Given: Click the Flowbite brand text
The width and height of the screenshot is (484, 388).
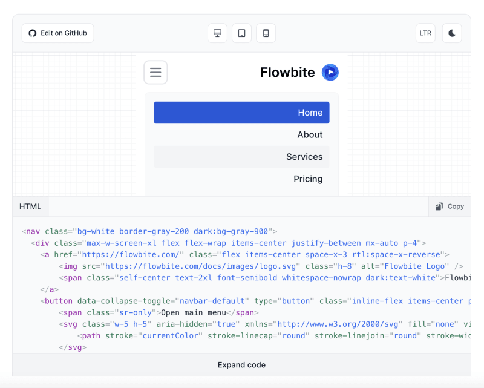Looking at the screenshot, I should point(287,72).
